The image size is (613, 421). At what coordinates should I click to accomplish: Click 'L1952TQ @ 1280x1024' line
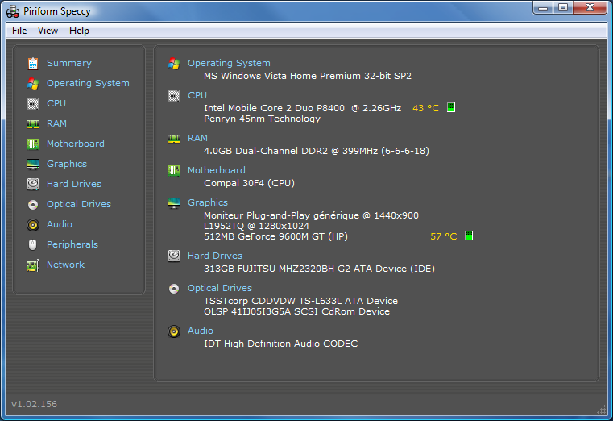click(256, 226)
